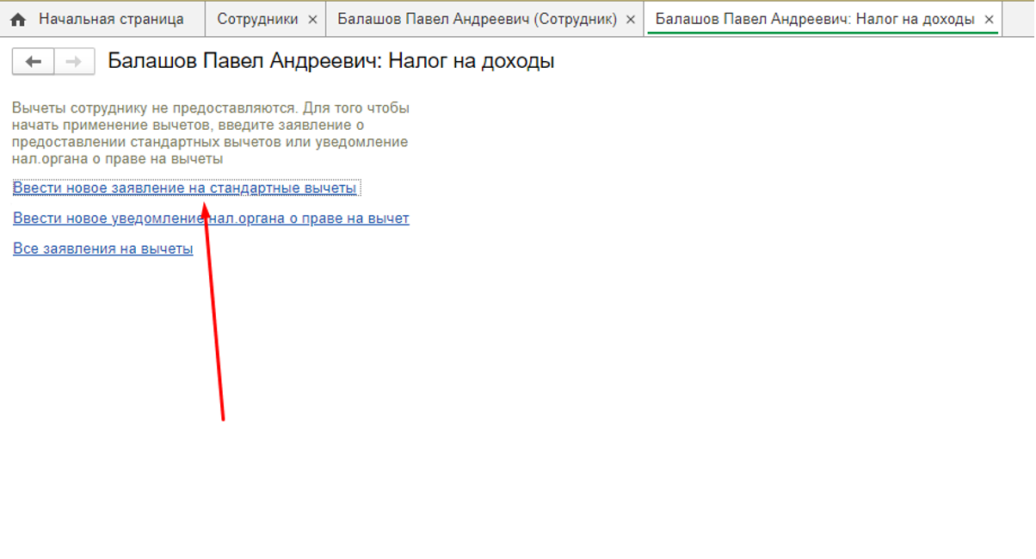Open the Все заявления на вычеты link
The width and height of the screenshot is (1036, 559).
[x=102, y=249]
